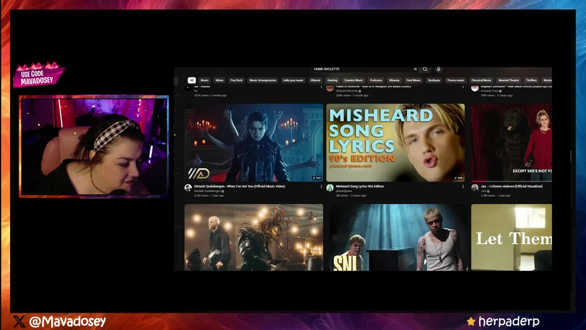Click the Unfound Records channel avatar

(330, 88)
